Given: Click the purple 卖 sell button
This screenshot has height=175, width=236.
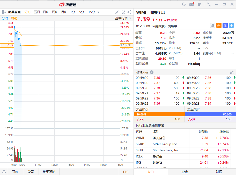Looking at the screenshot, I should coord(225,25).
